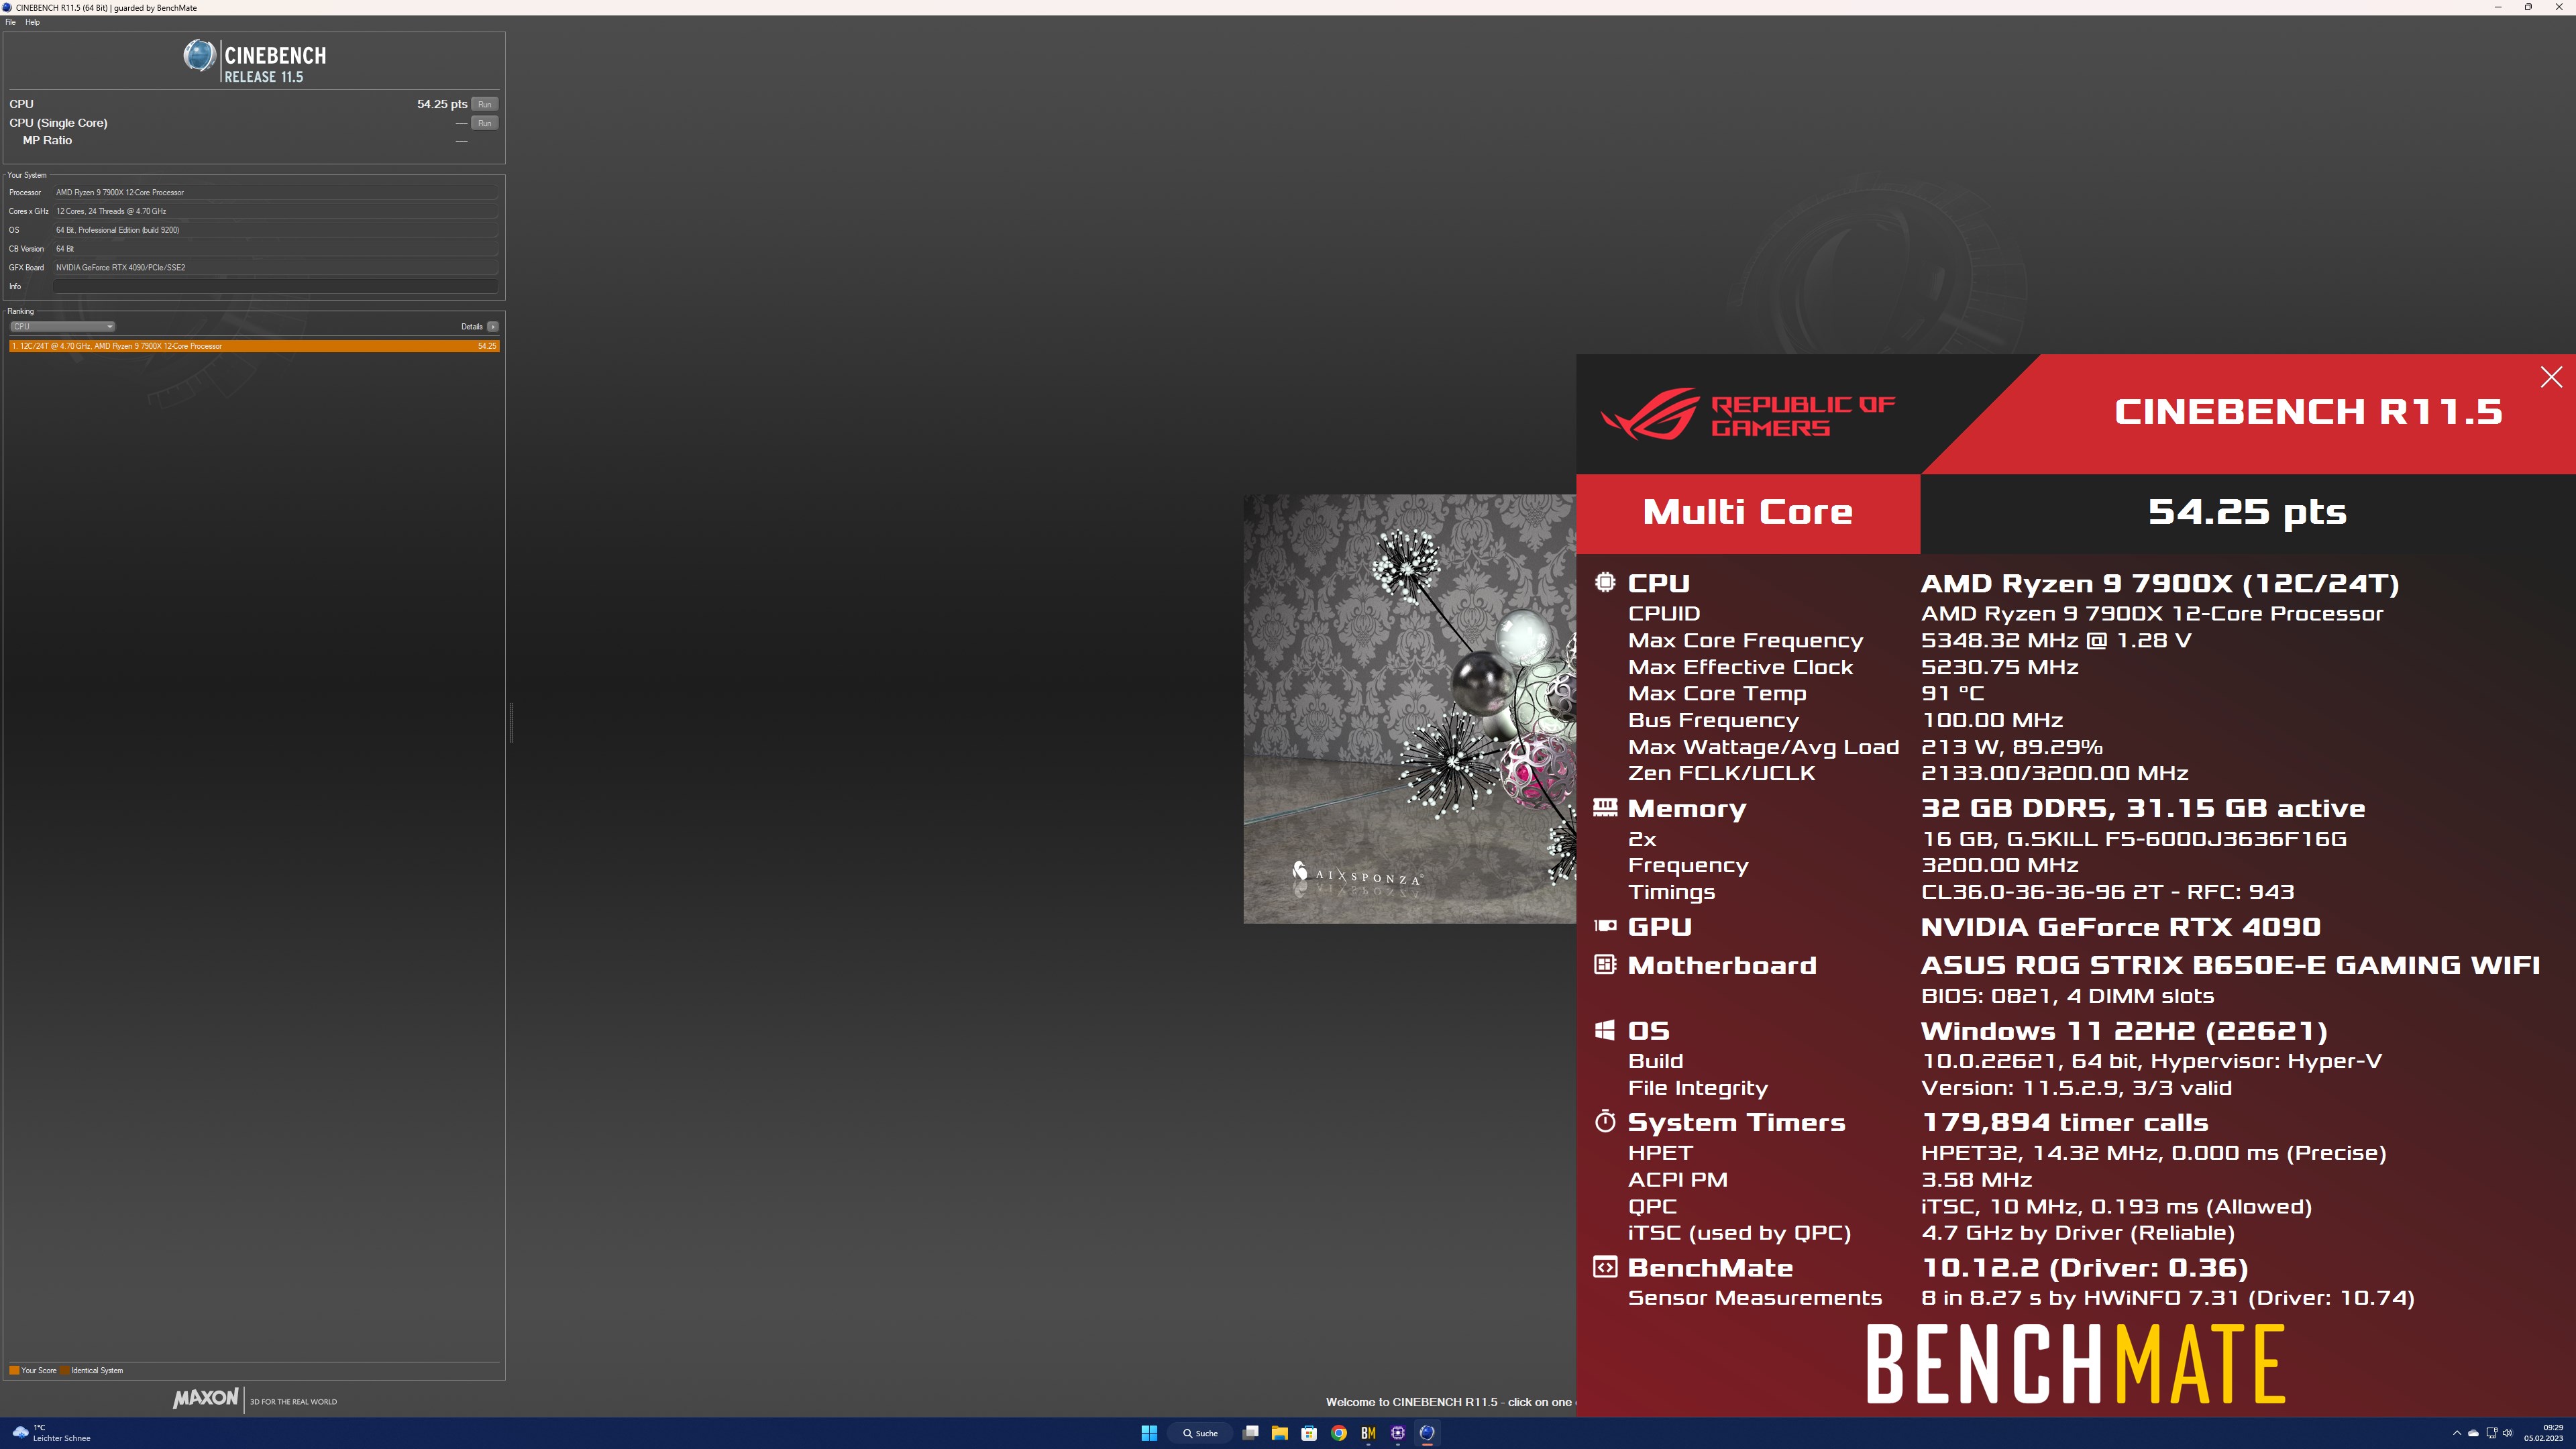Click Max Core Temp 91 °C value
This screenshot has width=2576, height=1449.
[1952, 693]
